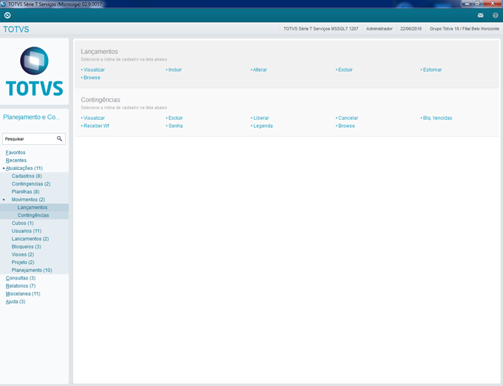Click the Lançamentos section heading
Viewport: 503px width, 386px height.
point(99,52)
